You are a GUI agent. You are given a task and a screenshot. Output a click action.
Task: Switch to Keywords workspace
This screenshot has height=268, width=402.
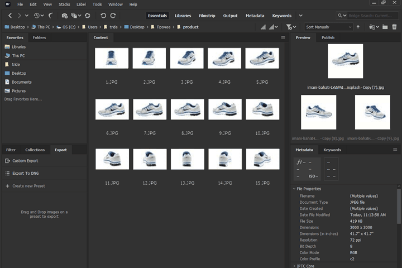(282, 16)
